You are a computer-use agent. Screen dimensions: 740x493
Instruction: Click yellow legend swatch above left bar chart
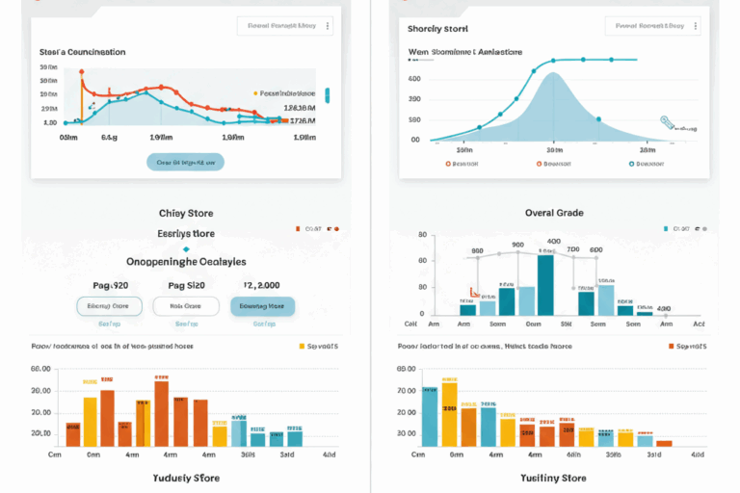(302, 346)
